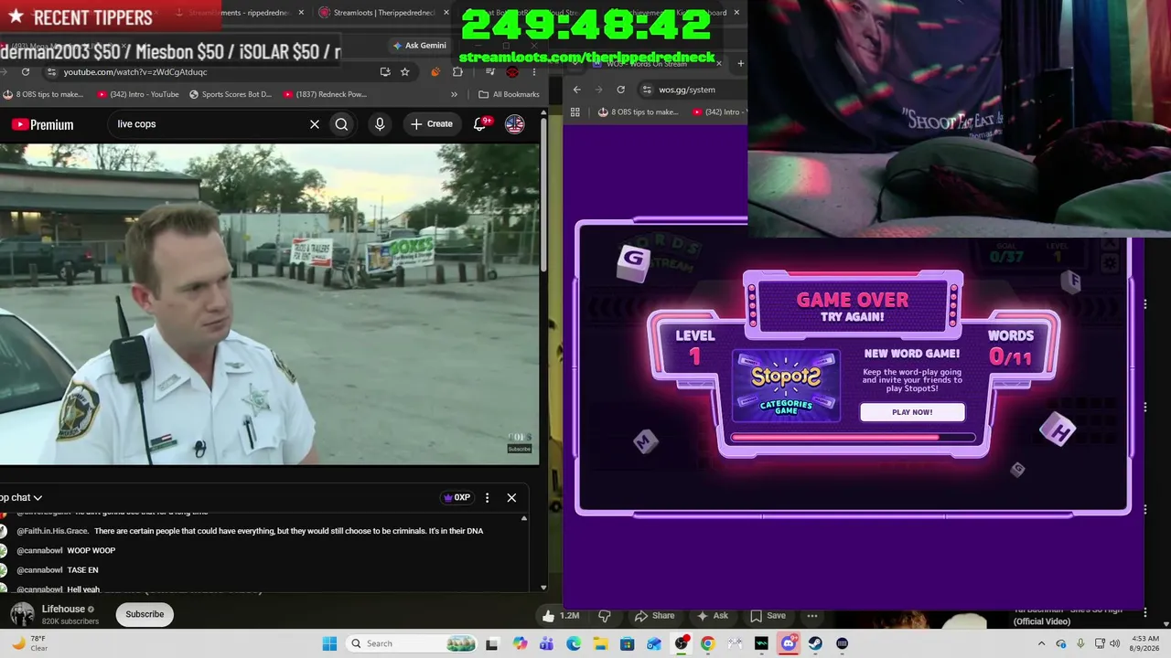Show hidden system tray icons
The height and width of the screenshot is (658, 1171).
click(1041, 643)
